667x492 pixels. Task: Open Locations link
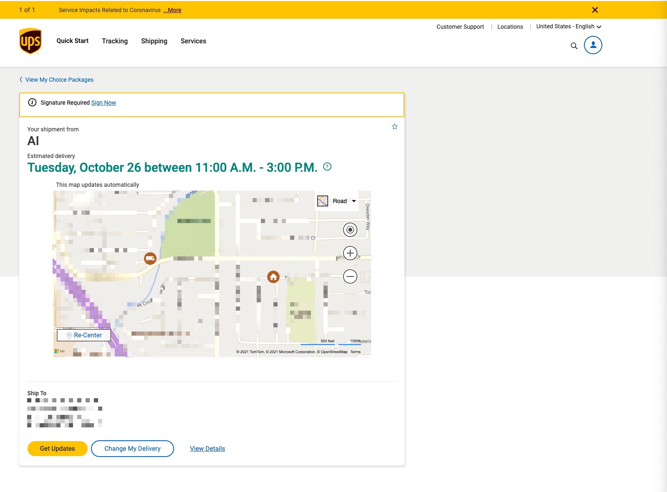510,27
